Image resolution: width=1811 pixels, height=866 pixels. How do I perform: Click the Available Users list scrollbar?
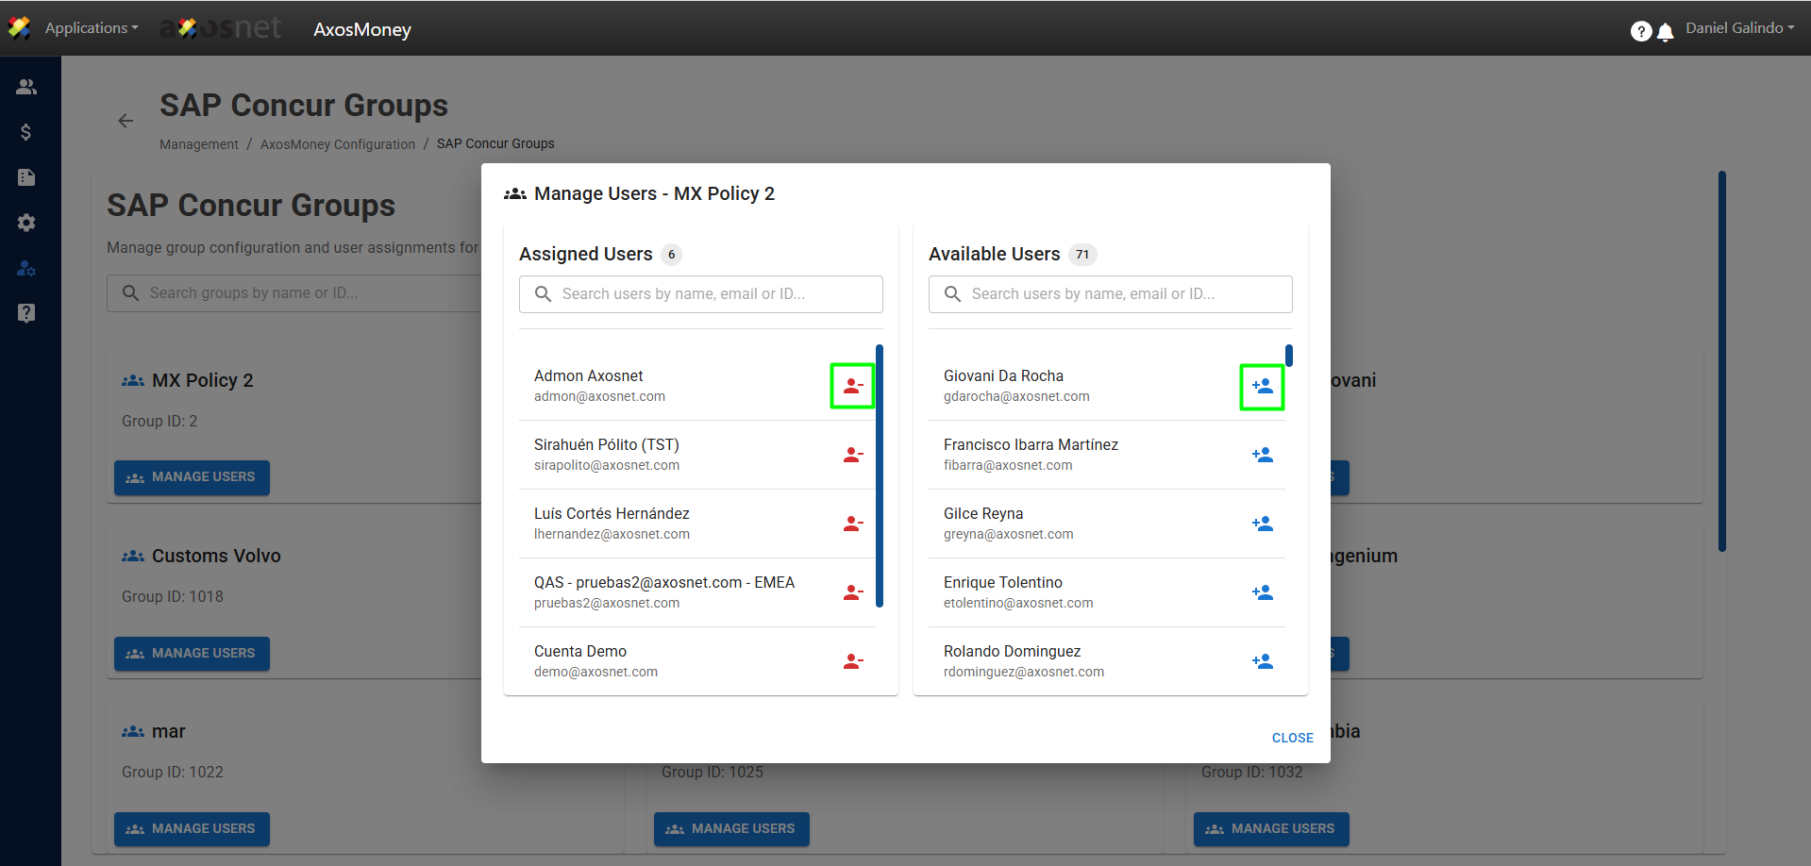coord(1288,357)
